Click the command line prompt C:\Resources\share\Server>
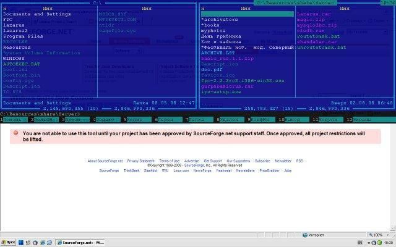 pyautogui.click(x=40, y=114)
